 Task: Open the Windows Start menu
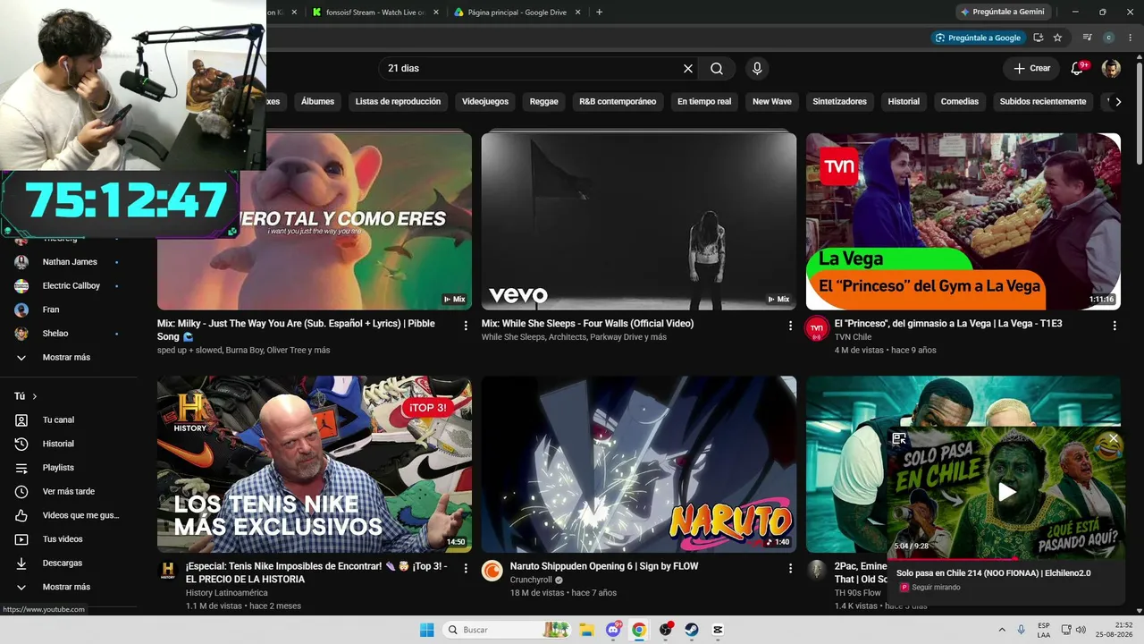[x=427, y=630]
